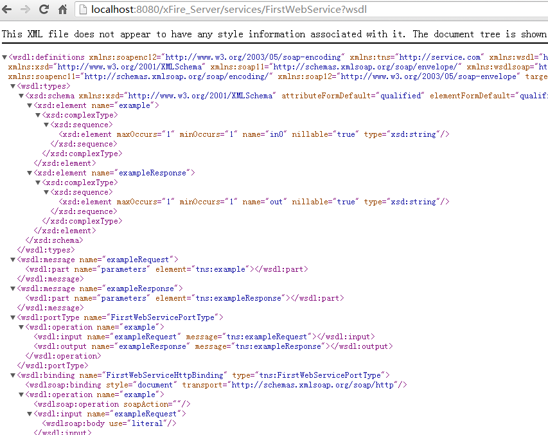Reload the WSDL page

(x=44, y=9)
